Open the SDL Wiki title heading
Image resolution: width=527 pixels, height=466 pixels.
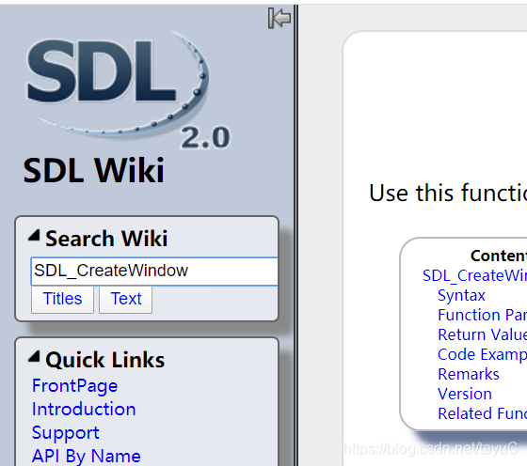tap(94, 170)
